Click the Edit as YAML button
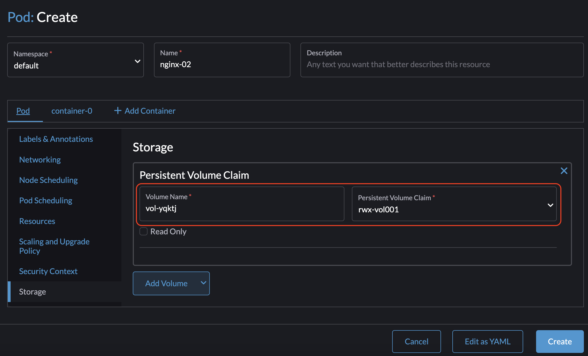This screenshot has width=588, height=356. coord(487,341)
